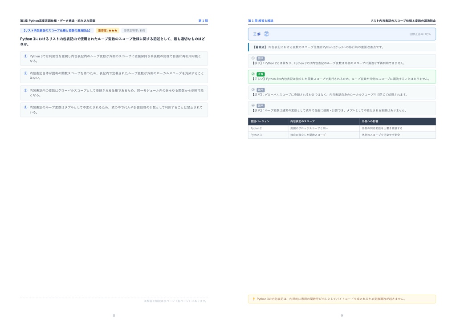Click chapter heading 第1章 Python高度言語仕様
This screenshot has height=322, width=456.
[57, 20]
